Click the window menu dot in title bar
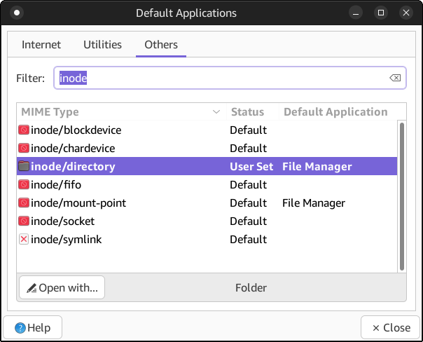423x342 pixels. (17, 13)
